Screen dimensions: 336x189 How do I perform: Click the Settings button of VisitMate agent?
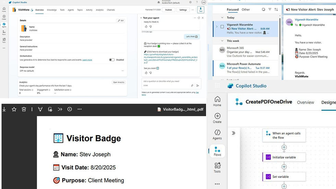[183, 10]
